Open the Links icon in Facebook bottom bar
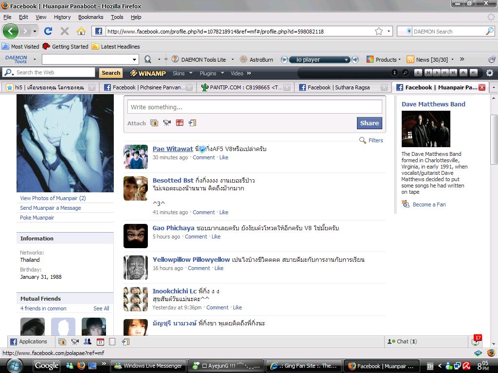Image resolution: width=498 pixels, height=373 pixels. pos(125,341)
